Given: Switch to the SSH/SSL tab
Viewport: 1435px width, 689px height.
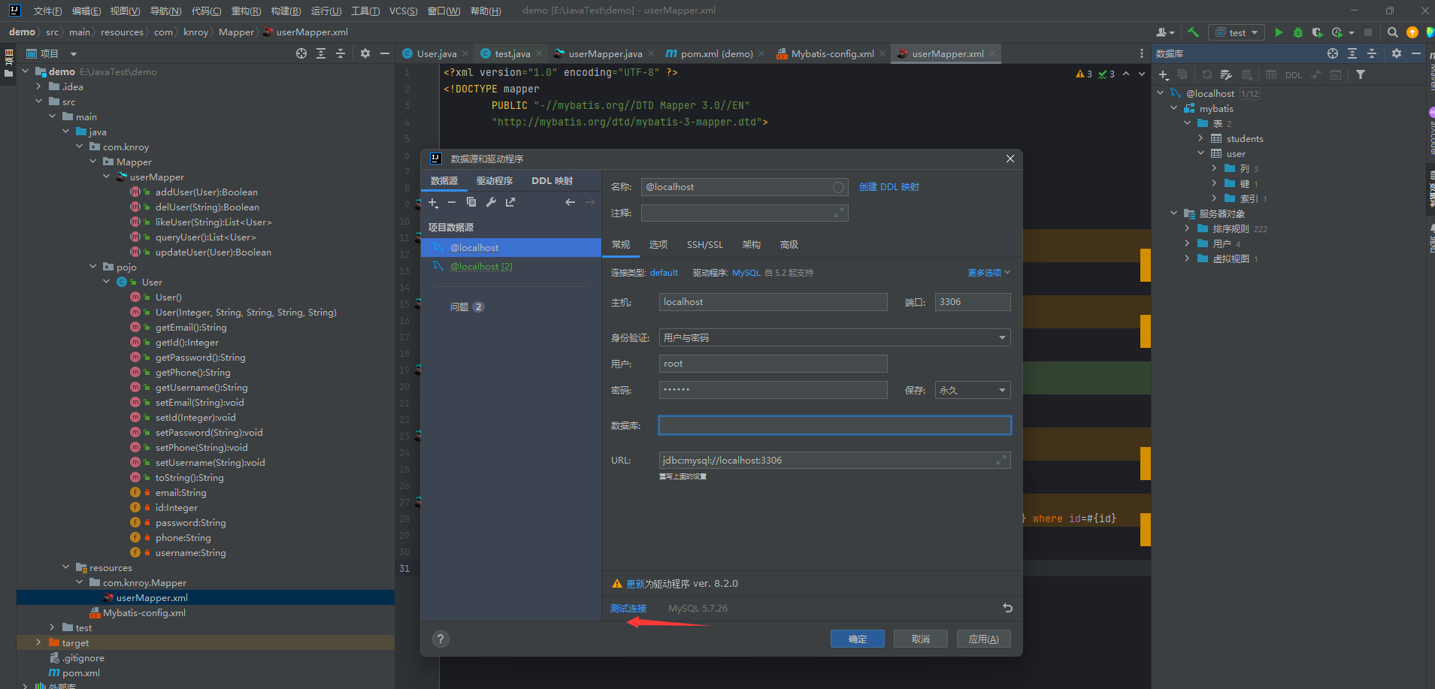Looking at the screenshot, I should 704,245.
